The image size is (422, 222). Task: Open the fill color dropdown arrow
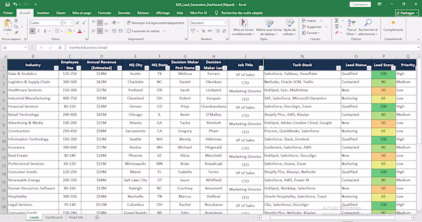[74, 31]
